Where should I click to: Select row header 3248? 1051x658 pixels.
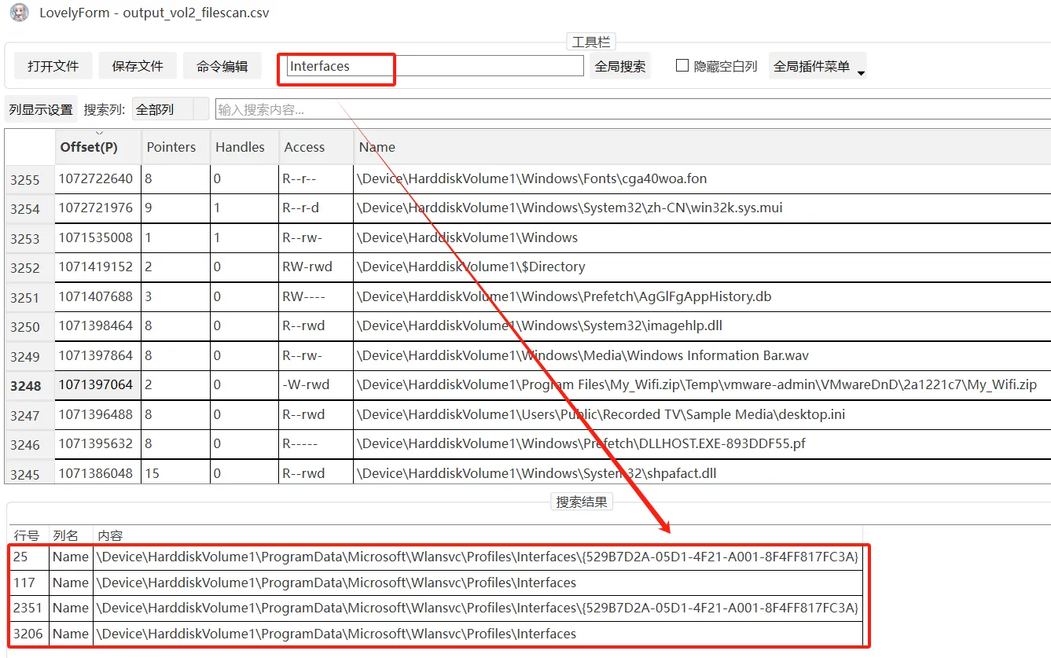[30, 385]
